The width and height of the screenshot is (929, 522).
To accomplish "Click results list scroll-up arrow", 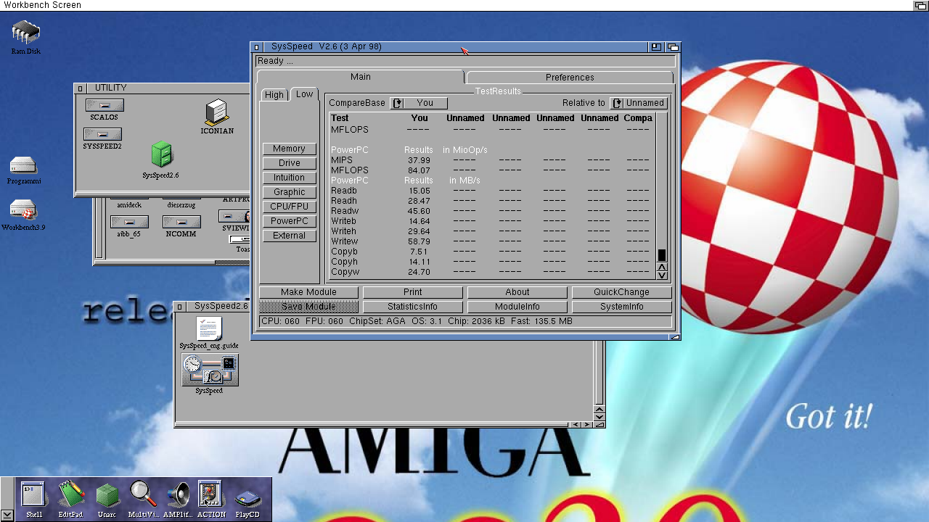I will (662, 267).
